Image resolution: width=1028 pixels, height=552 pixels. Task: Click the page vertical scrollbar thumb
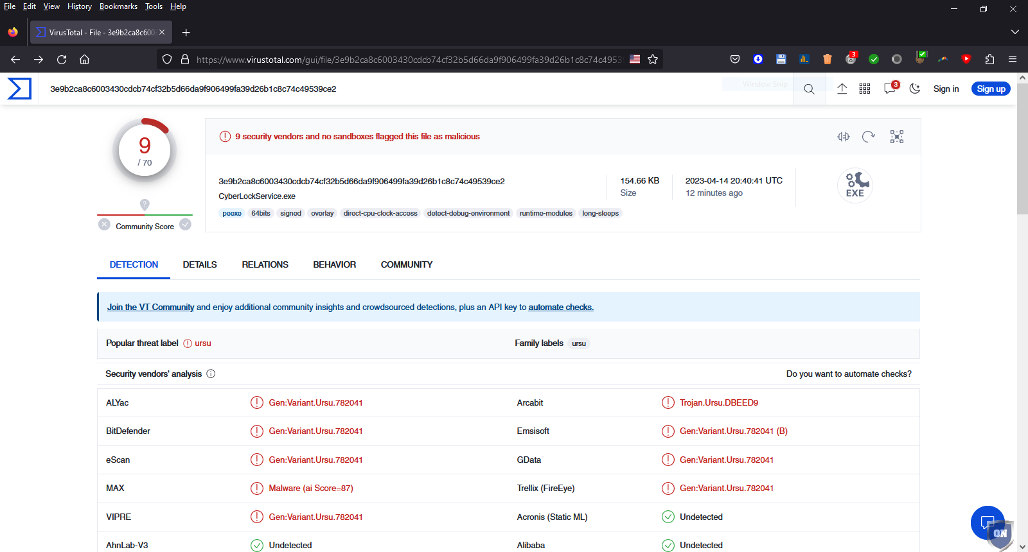coord(1022,149)
